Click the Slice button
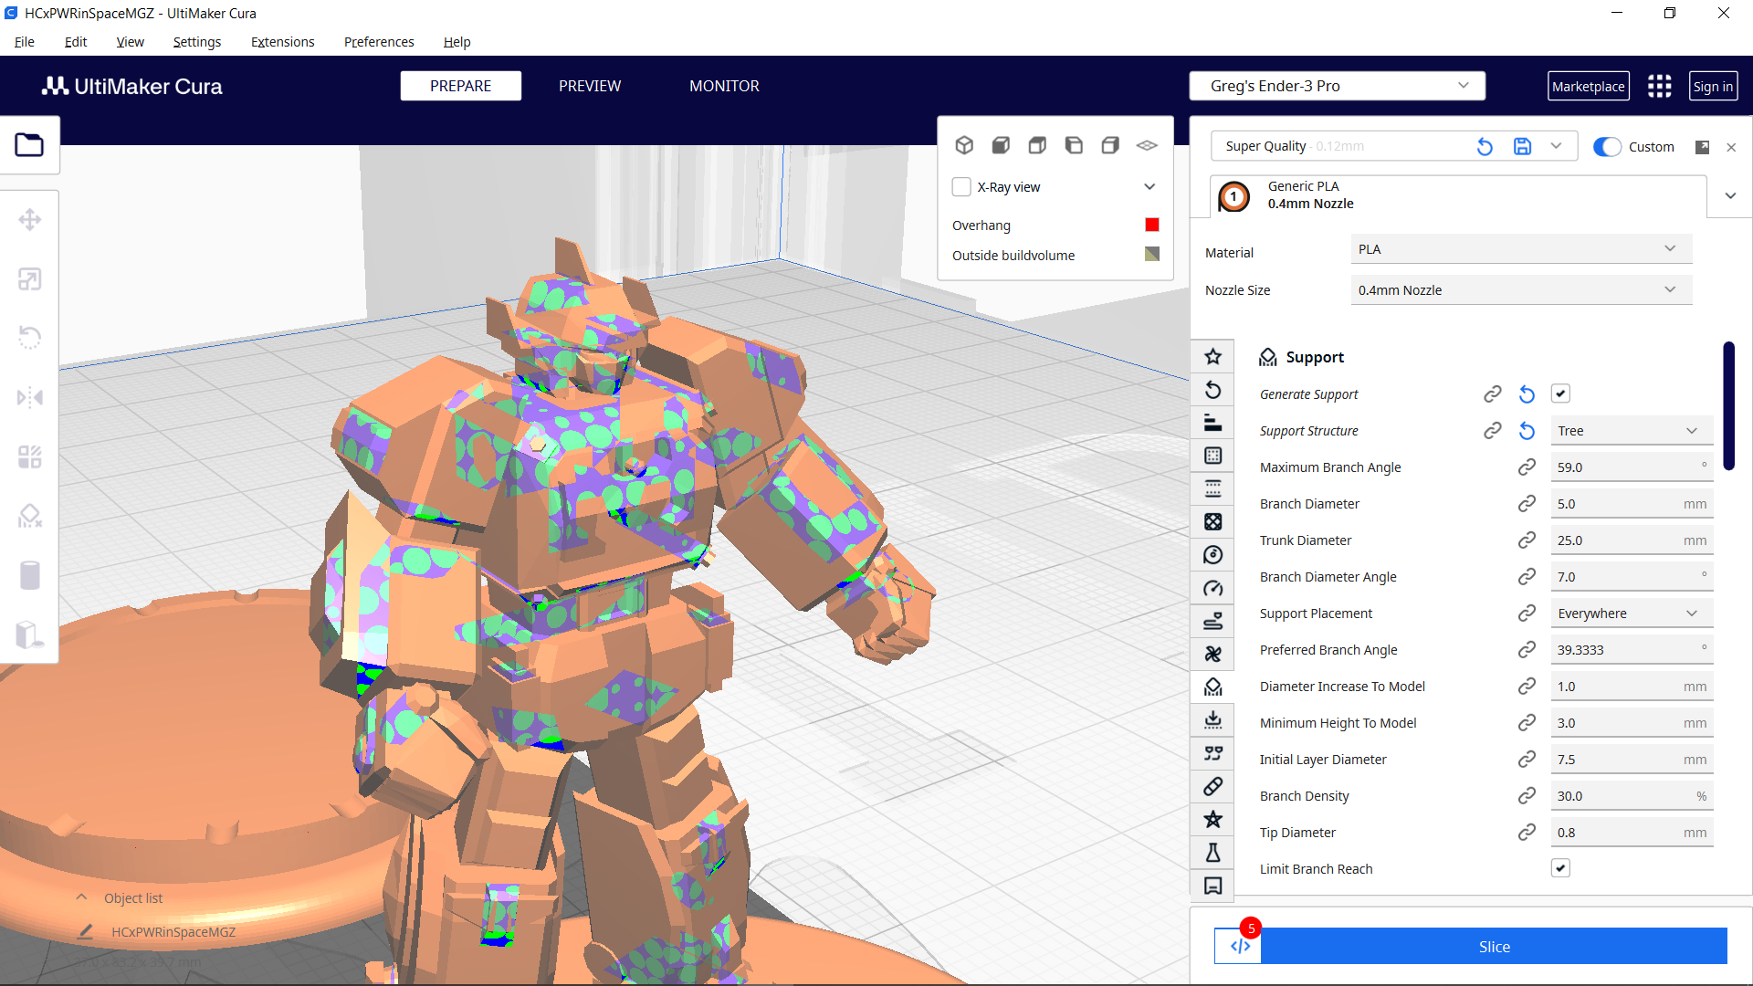The height and width of the screenshot is (986, 1753). [1494, 947]
